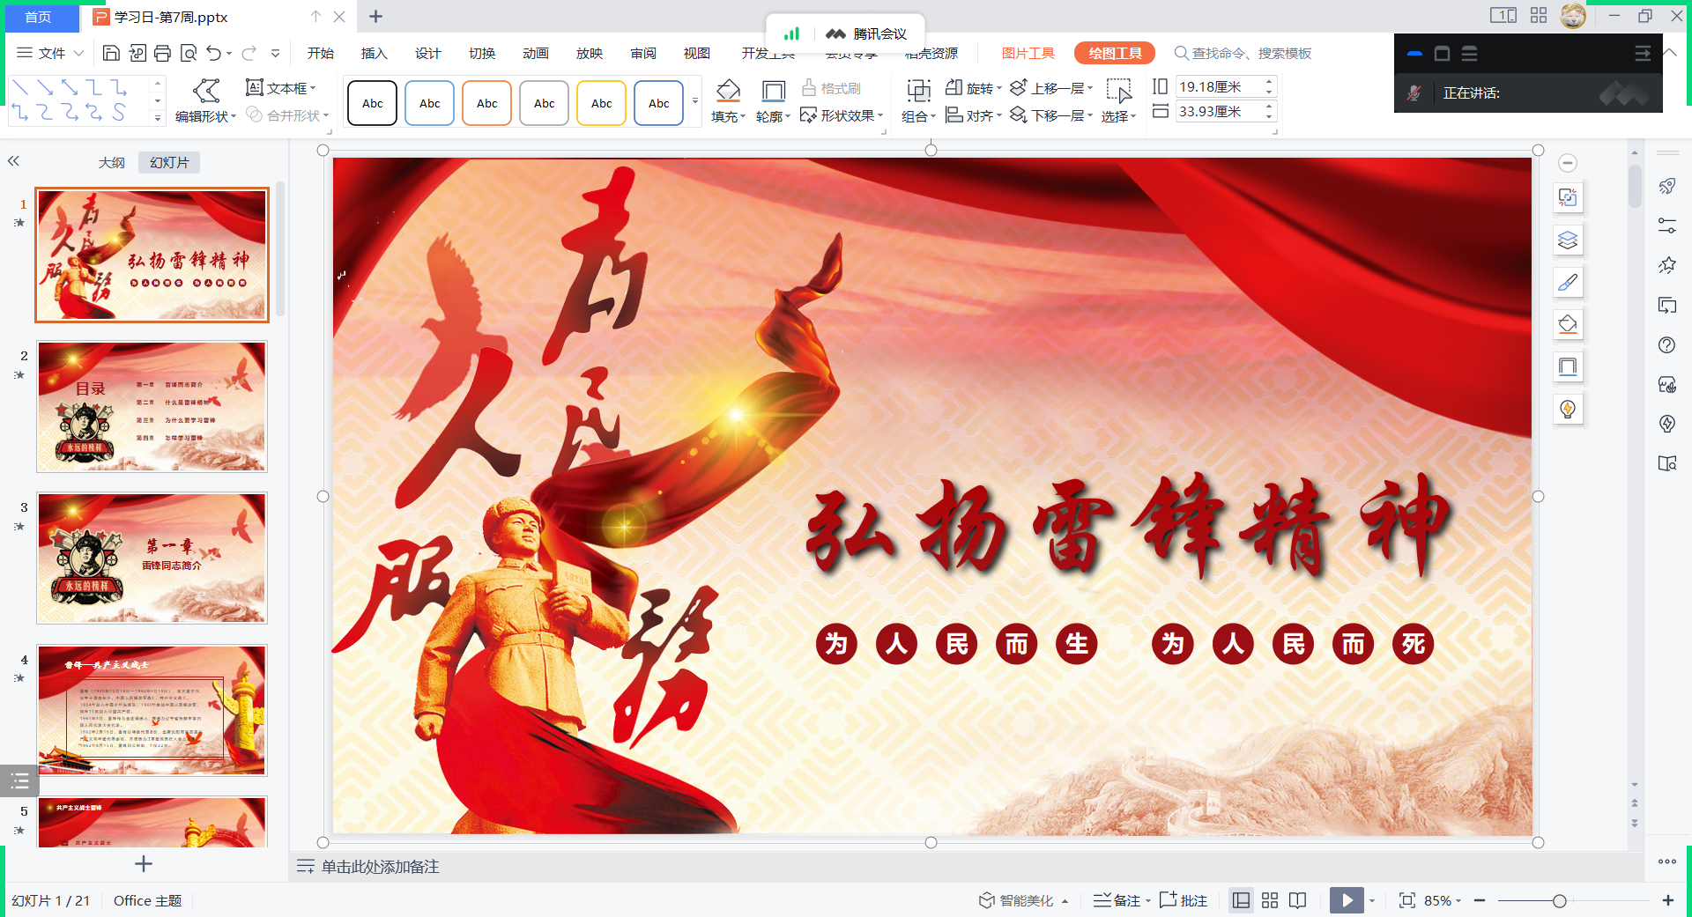
Task: Click the lightbulb icon beside the slide
Action: 1568,409
